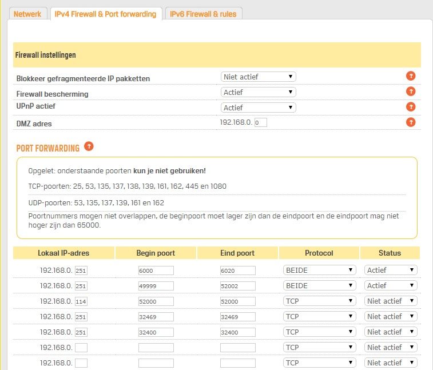This screenshot has height=370, width=433.
Task: Click Begin poort field containing 49999
Action: click(156, 286)
